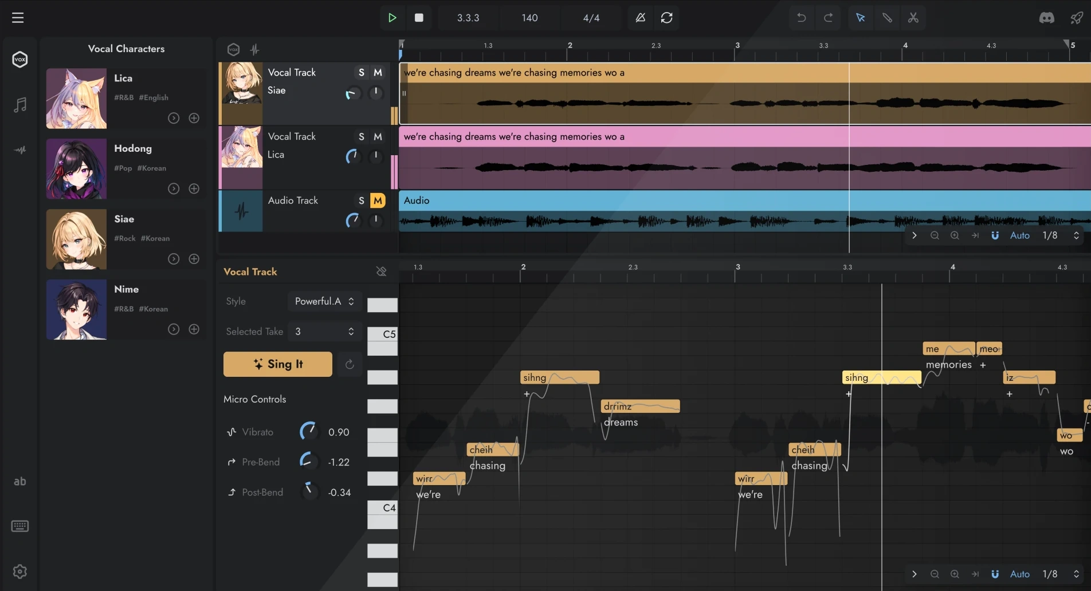Click the Post-Bend knob
Image resolution: width=1091 pixels, height=591 pixels.
[308, 492]
